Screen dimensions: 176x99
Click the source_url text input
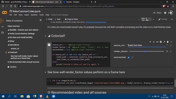[x=147, y=45]
